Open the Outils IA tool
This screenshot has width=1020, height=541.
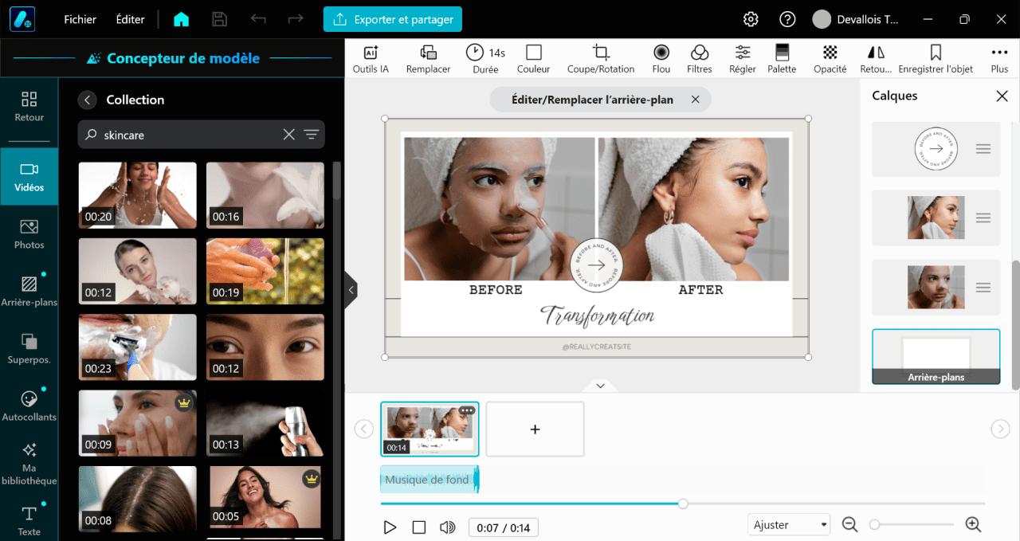(x=371, y=59)
